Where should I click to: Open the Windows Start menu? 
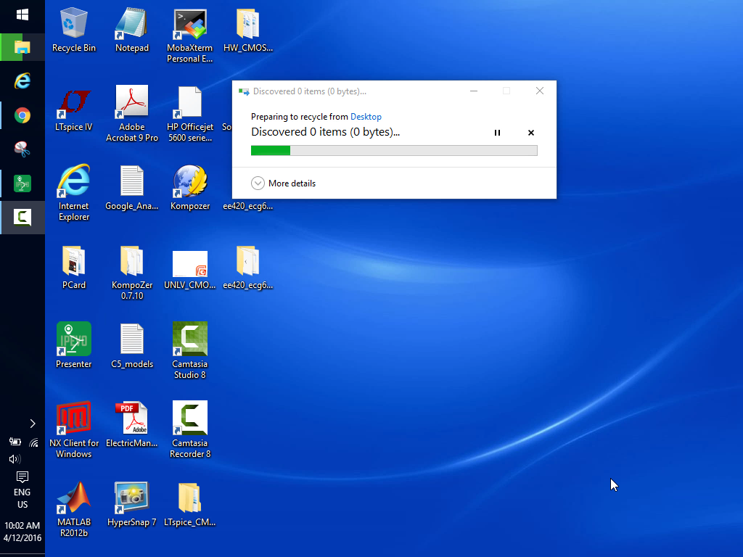pos(22,15)
